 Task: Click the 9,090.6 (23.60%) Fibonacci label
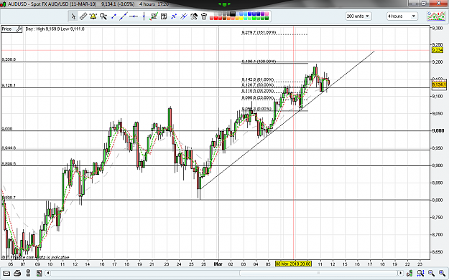pos(258,98)
